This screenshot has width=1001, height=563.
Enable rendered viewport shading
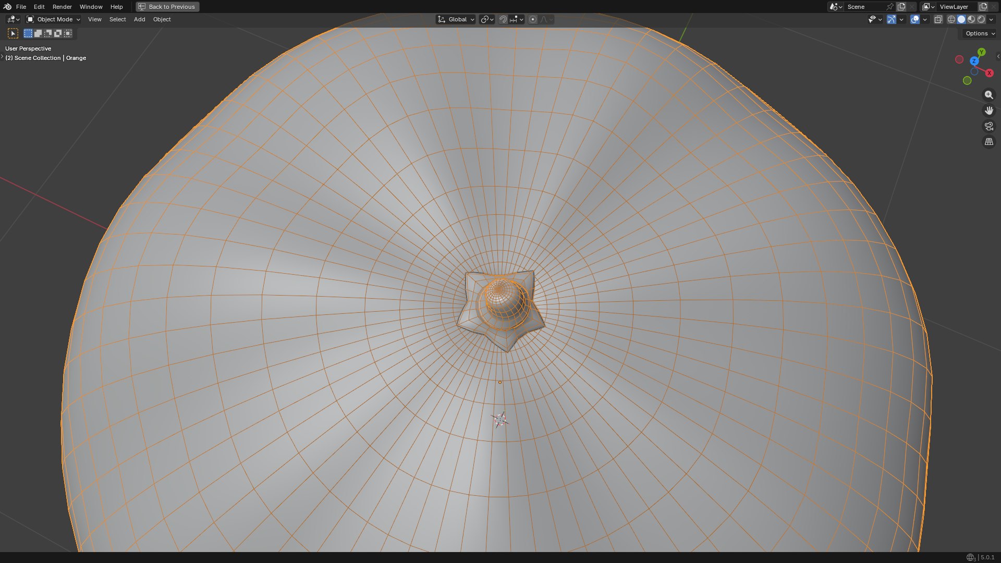[981, 19]
